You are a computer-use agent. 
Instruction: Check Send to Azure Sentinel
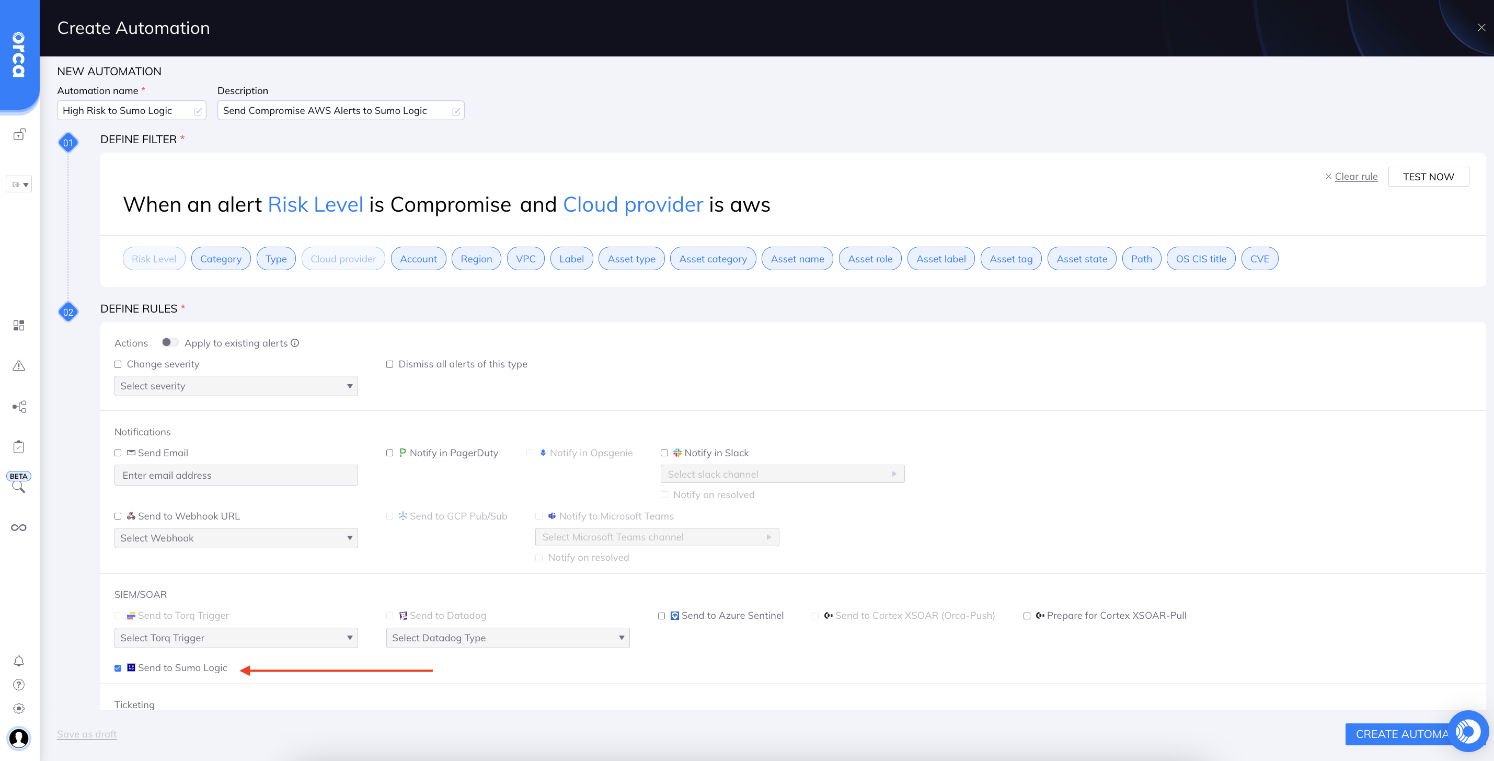[661, 616]
